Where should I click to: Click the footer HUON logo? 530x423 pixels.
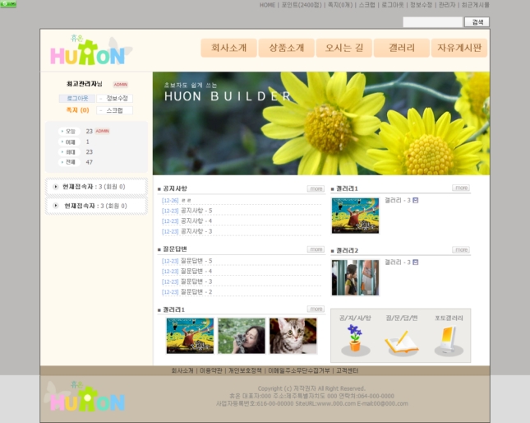[87, 397]
